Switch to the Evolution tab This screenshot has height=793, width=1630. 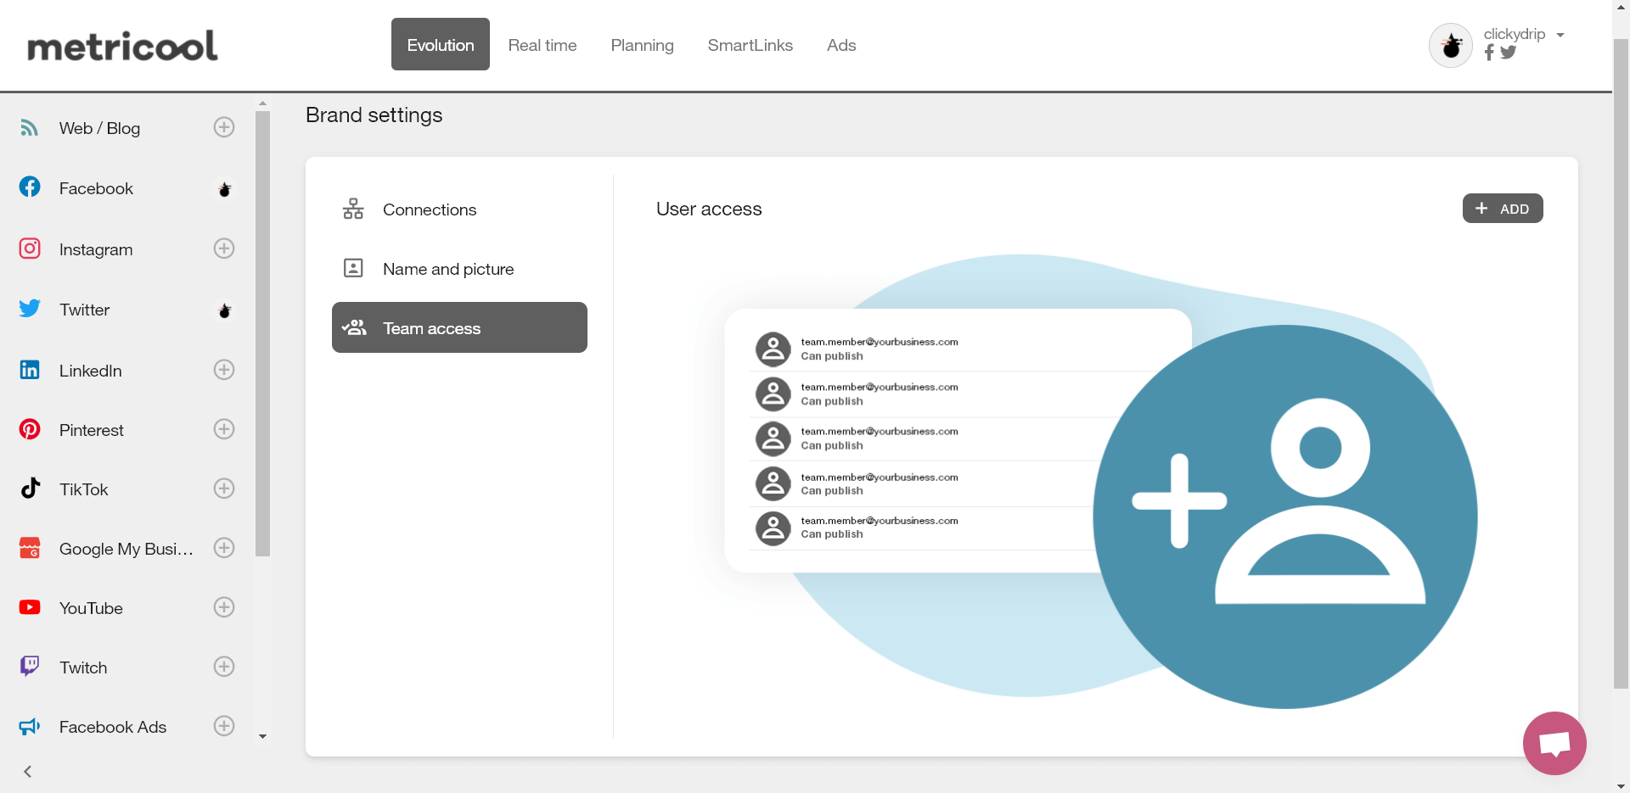coord(440,44)
